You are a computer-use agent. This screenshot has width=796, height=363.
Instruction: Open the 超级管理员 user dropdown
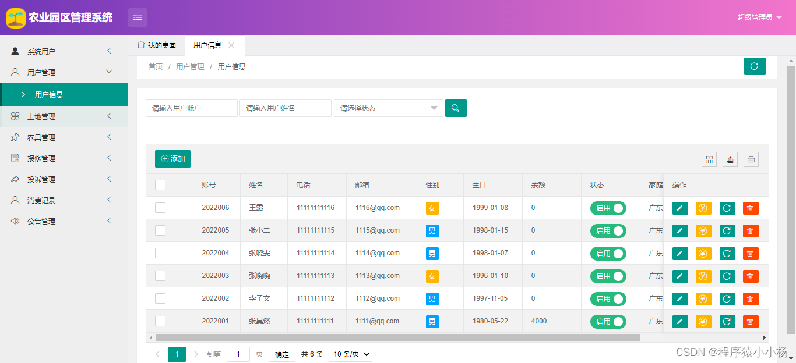760,17
